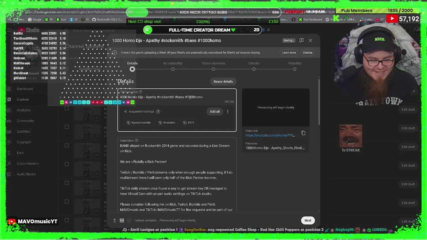The image size is (427, 240).
Task: Copy the video link with the copy icon
Action: click(x=303, y=133)
